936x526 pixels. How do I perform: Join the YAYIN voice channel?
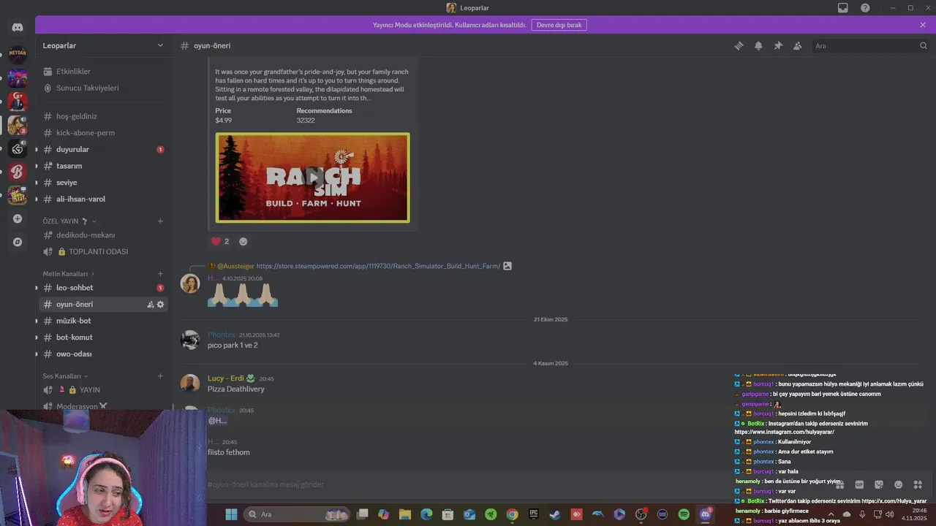coord(103,390)
